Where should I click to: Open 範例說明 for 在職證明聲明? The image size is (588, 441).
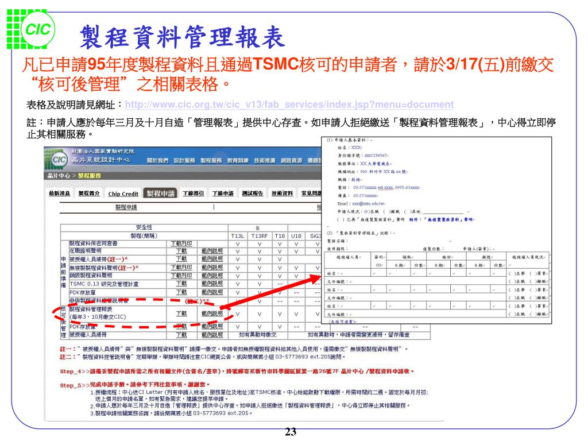click(212, 252)
